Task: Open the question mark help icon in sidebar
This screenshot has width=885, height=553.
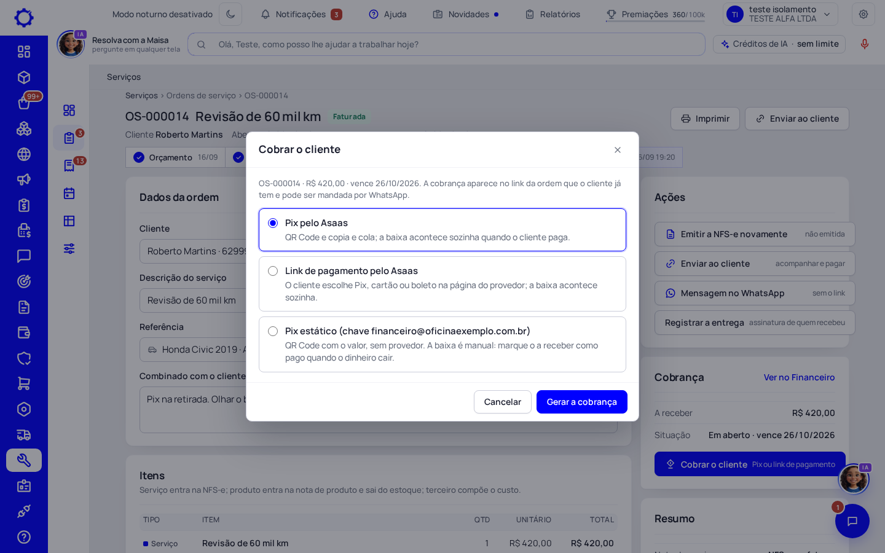Action: pos(24,537)
